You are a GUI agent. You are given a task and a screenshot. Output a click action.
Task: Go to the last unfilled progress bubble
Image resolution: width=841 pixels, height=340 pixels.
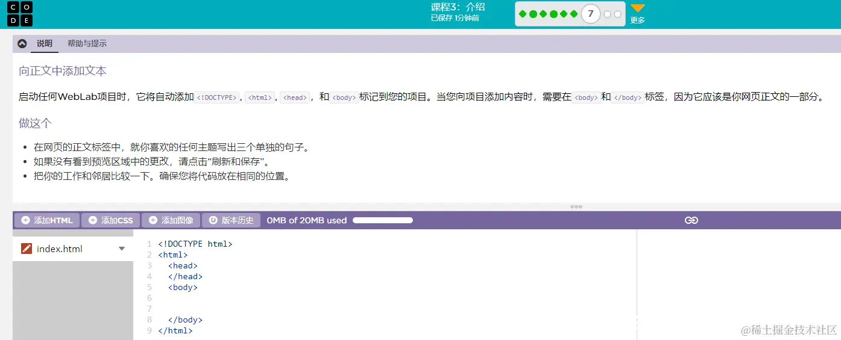[617, 14]
